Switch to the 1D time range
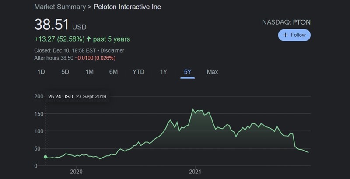The height and width of the screenshot is (179, 350). point(41,72)
